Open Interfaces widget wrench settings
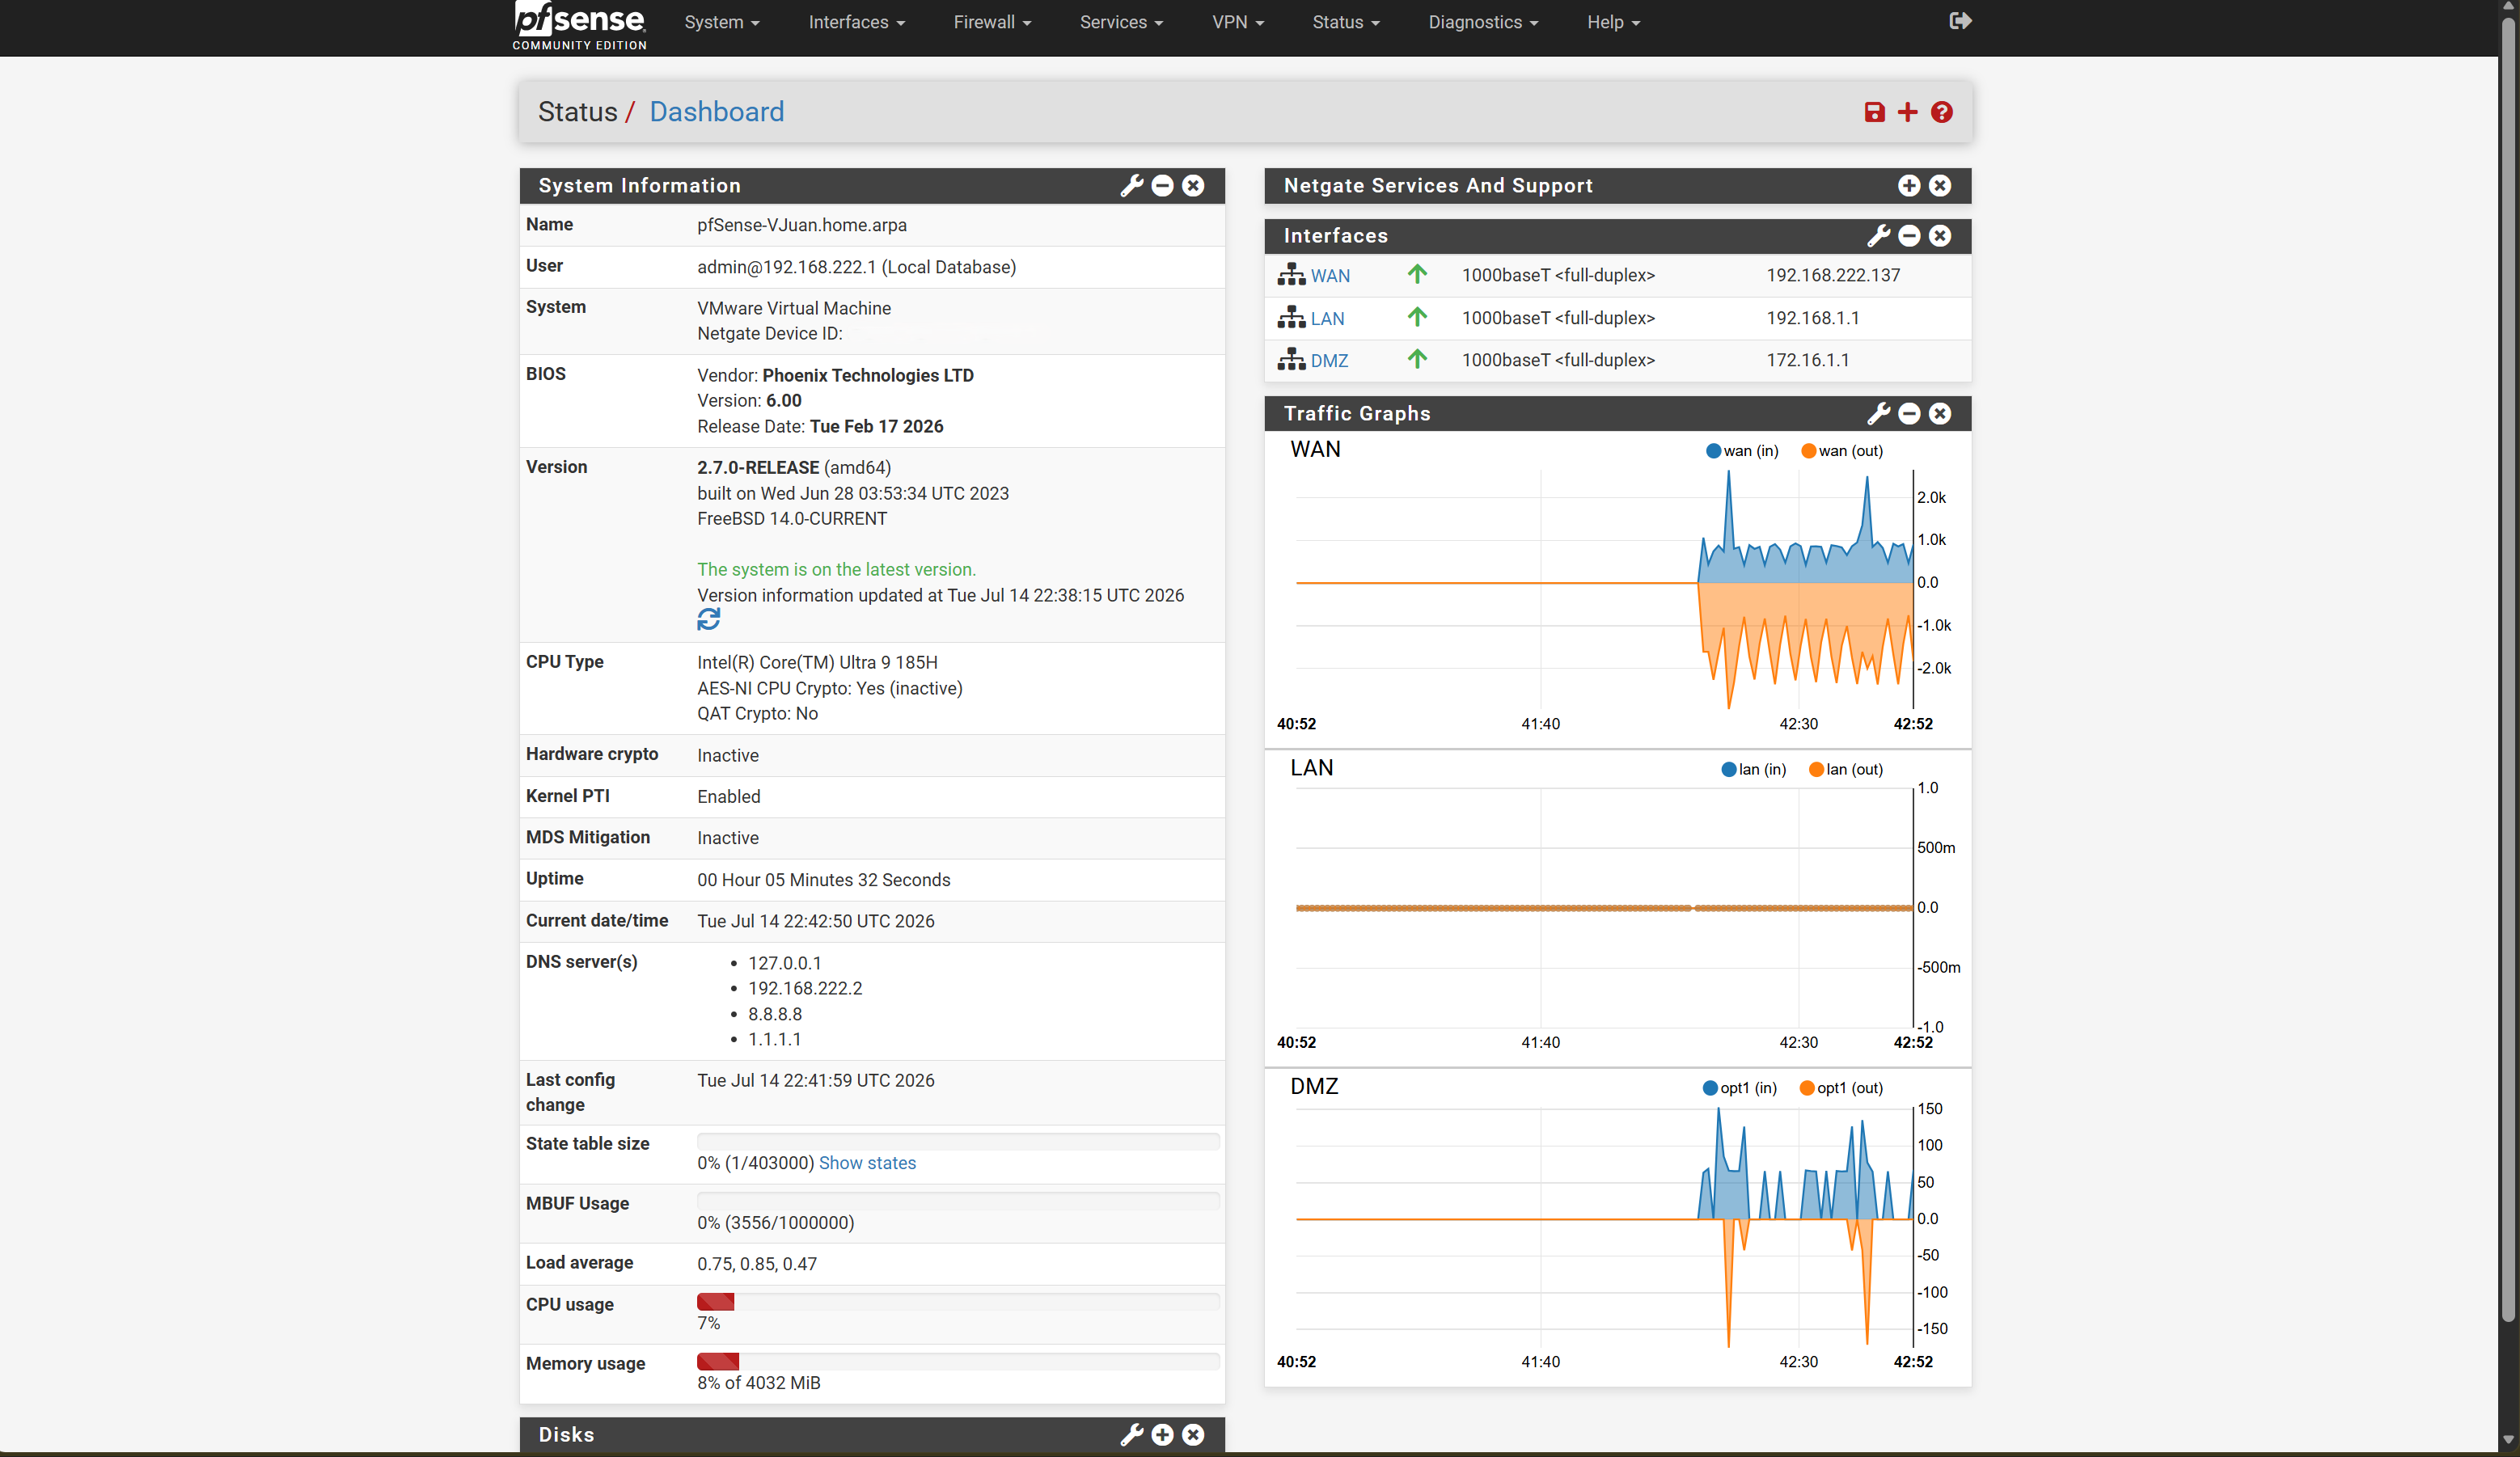The height and width of the screenshot is (1457, 2520). tap(1878, 236)
